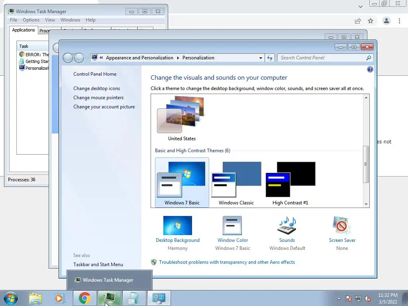Click the Task Manager taskbar button
This screenshot has width=408, height=306.
pos(110,298)
